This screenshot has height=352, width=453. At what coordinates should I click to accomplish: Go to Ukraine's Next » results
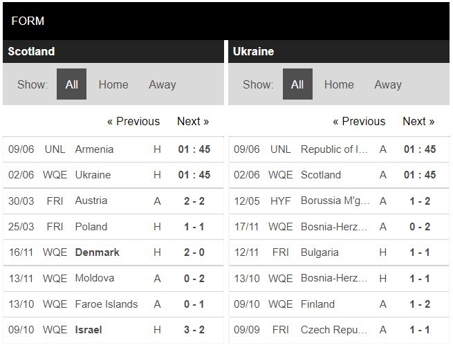click(x=418, y=121)
